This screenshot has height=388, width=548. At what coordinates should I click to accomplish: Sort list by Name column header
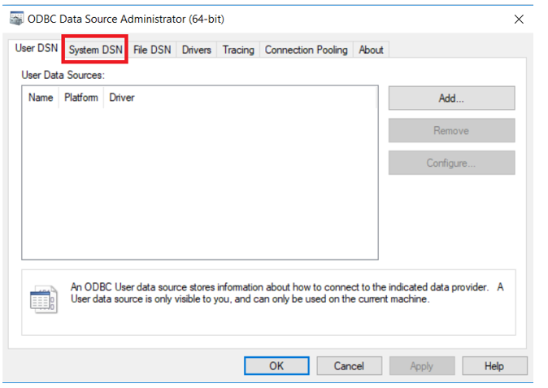click(41, 98)
